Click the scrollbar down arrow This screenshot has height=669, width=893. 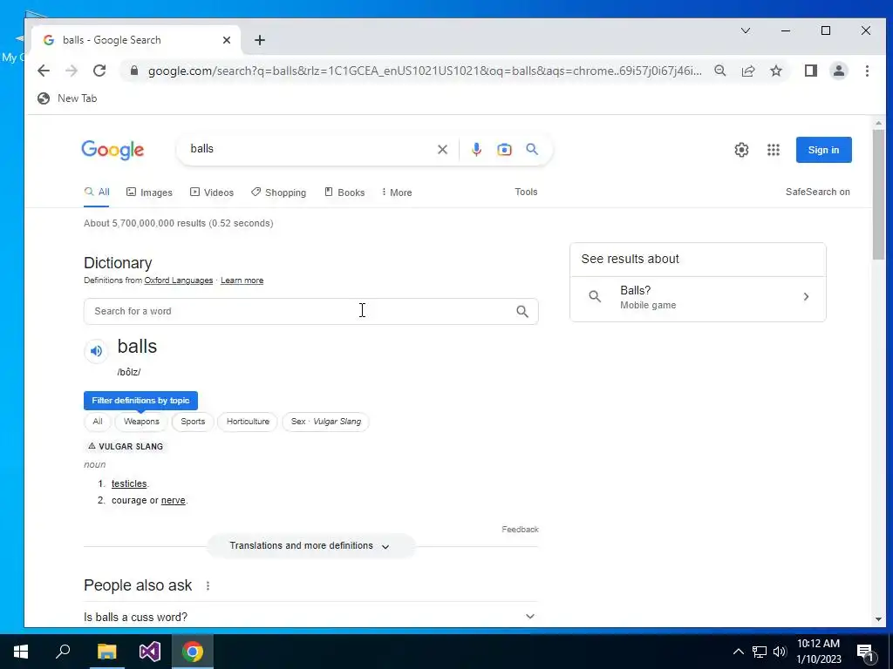tap(878, 619)
